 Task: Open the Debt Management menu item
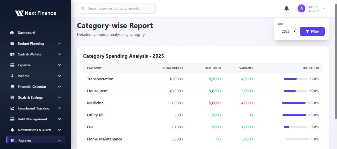(x=32, y=119)
